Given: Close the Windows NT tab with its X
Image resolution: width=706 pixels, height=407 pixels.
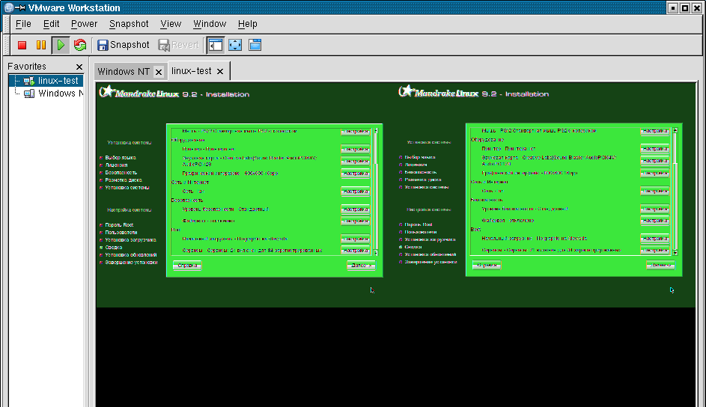Looking at the screenshot, I should pyautogui.click(x=159, y=72).
